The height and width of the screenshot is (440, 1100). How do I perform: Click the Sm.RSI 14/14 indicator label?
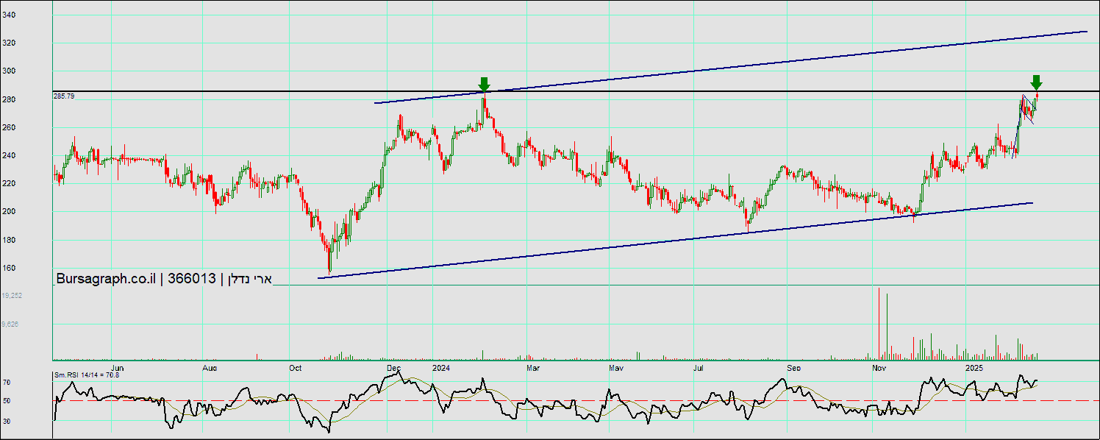86,375
